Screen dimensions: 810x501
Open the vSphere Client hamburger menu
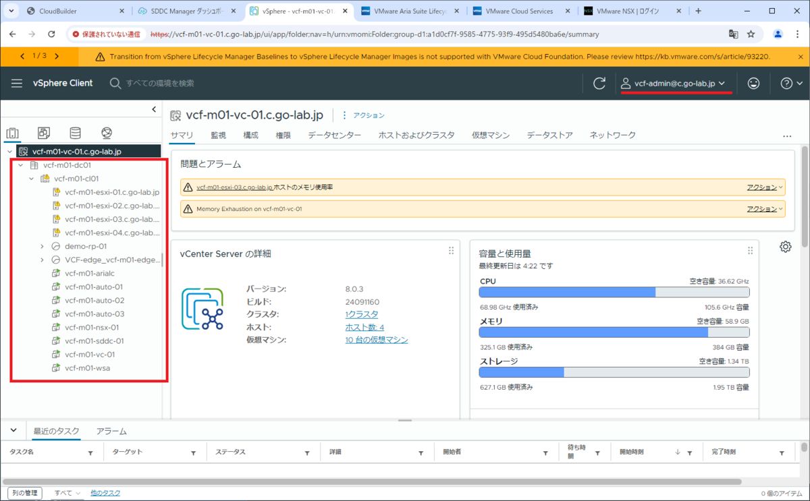pos(17,83)
